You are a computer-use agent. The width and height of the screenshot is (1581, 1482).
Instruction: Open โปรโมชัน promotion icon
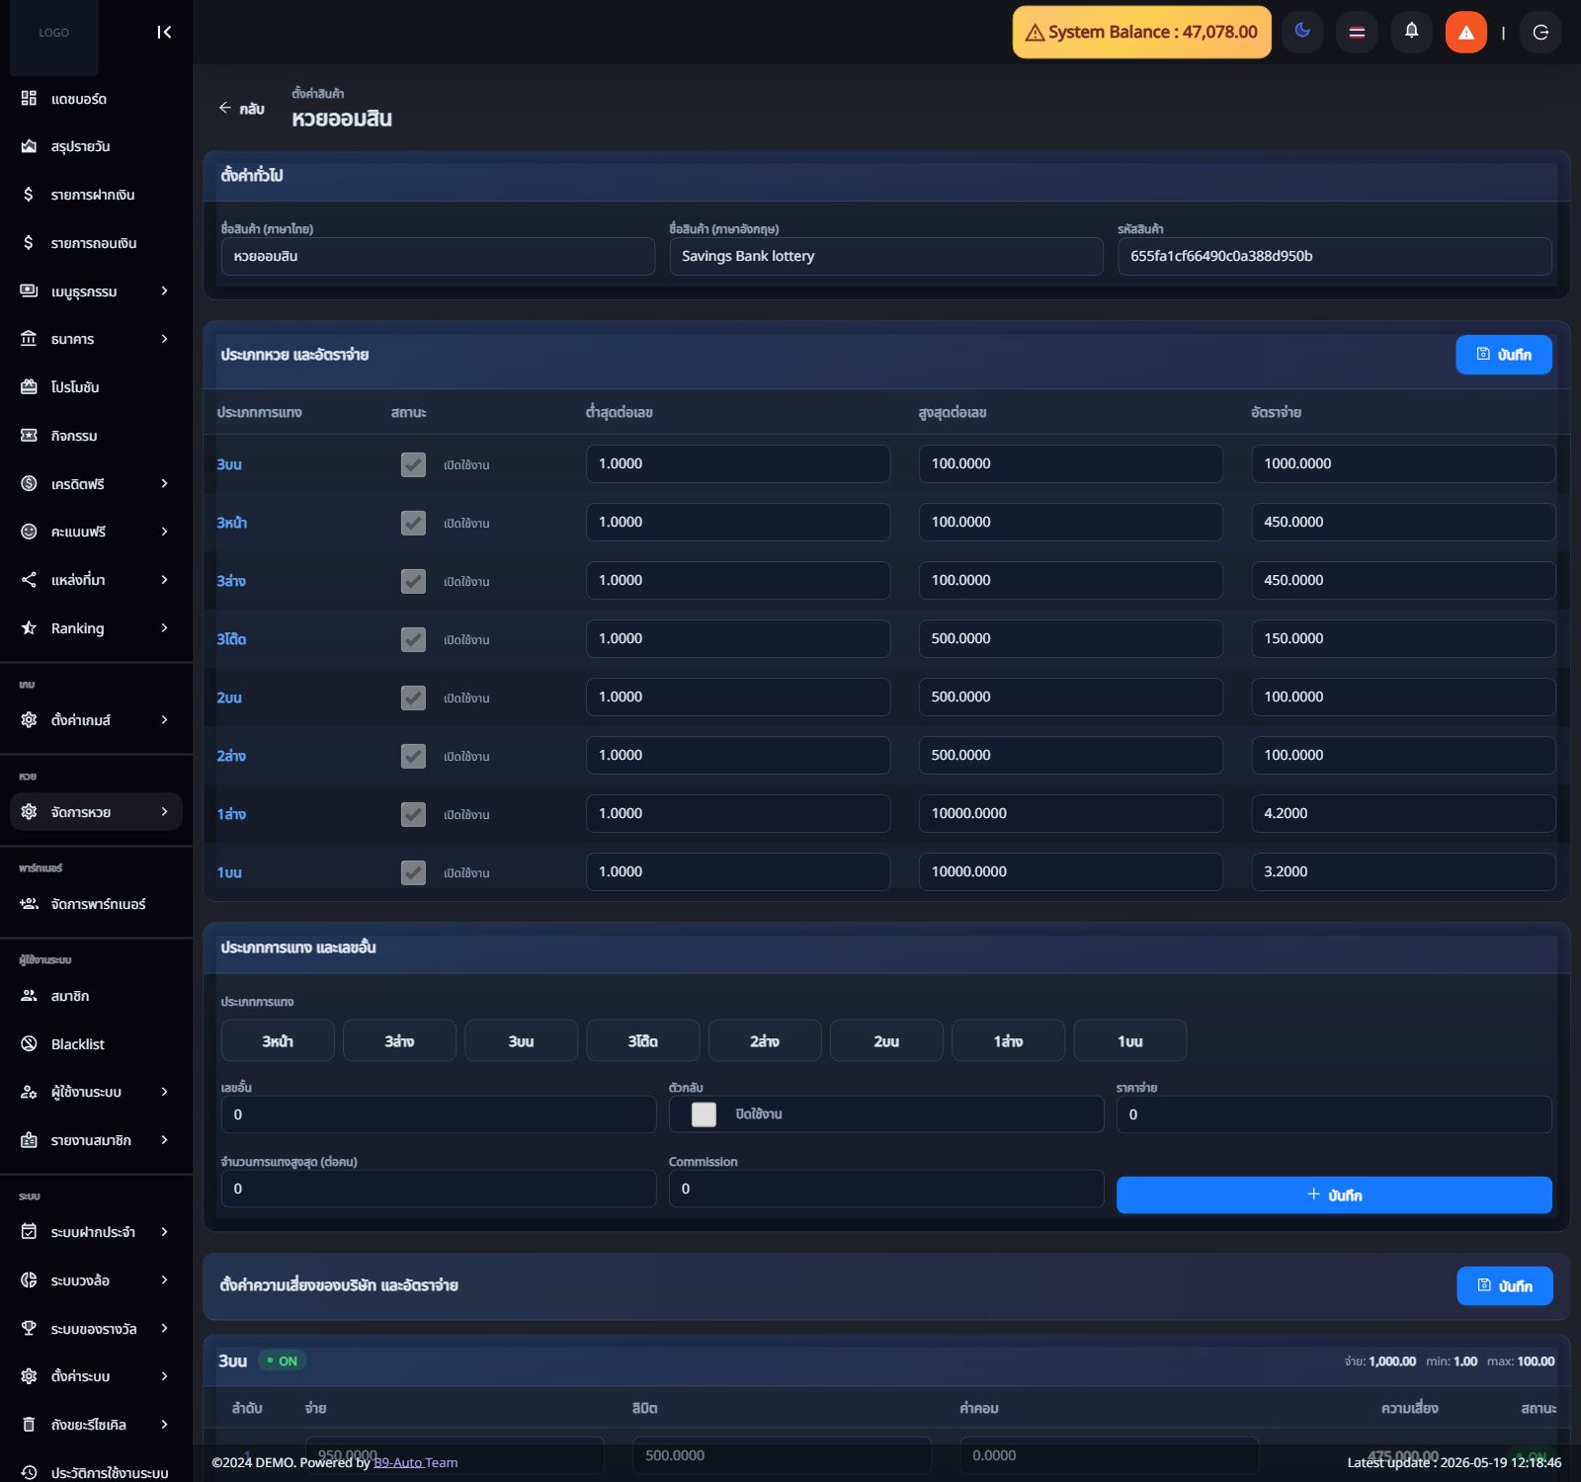tap(29, 387)
